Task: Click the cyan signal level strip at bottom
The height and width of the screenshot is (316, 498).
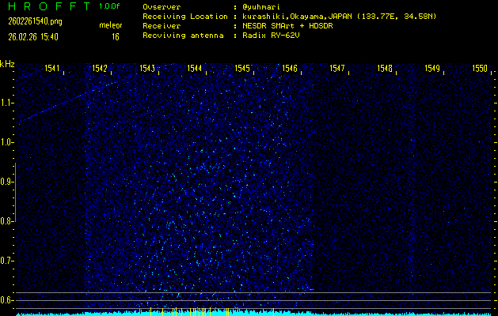Action: (x=253, y=314)
